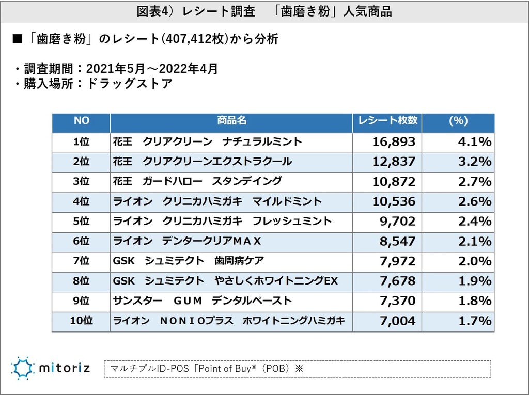
Task: Click the percentage 4.1%
Action: coord(475,141)
